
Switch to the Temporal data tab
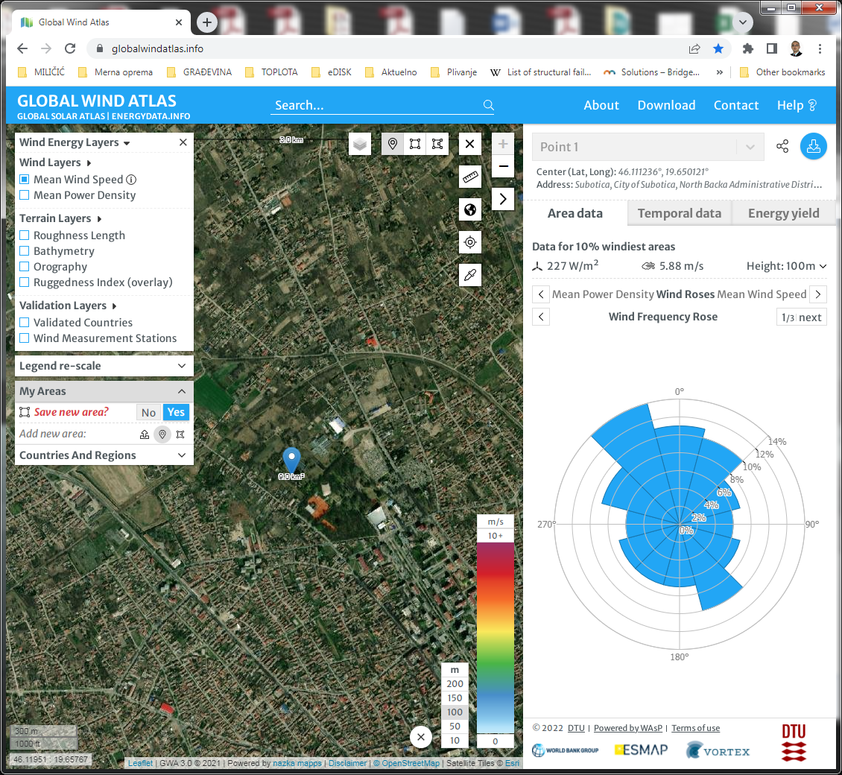point(679,213)
